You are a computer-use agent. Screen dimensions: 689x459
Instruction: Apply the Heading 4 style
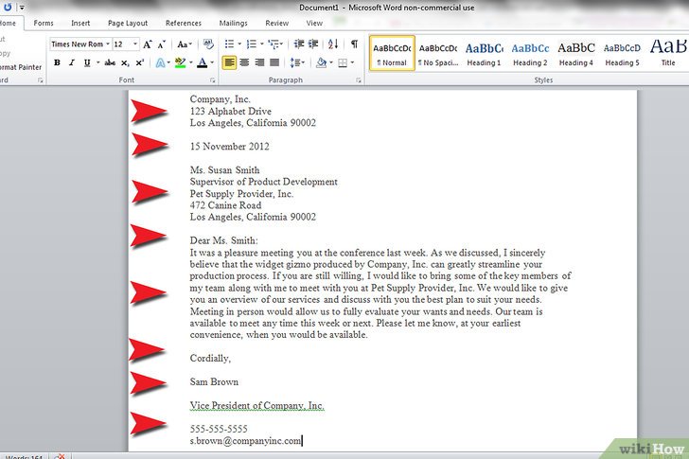[576, 54]
